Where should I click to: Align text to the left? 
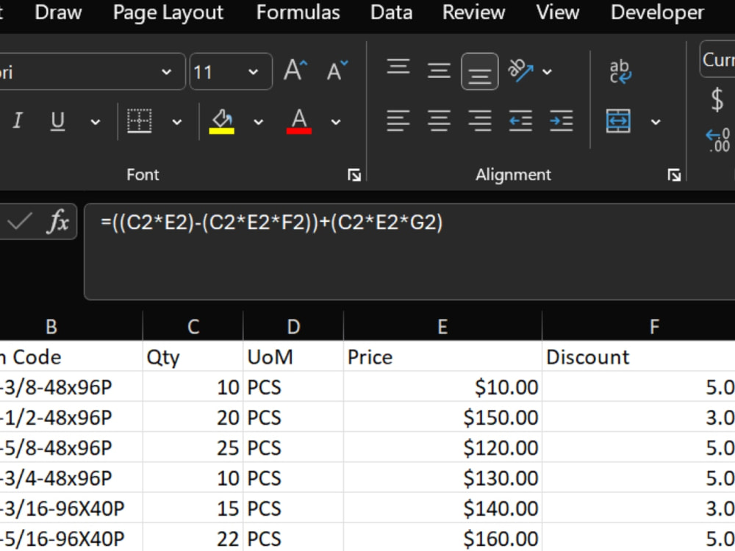(x=398, y=121)
